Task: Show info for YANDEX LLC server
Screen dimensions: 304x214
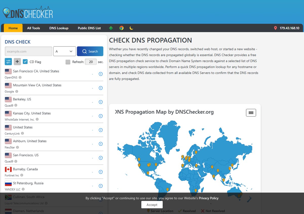Action: 23,189
